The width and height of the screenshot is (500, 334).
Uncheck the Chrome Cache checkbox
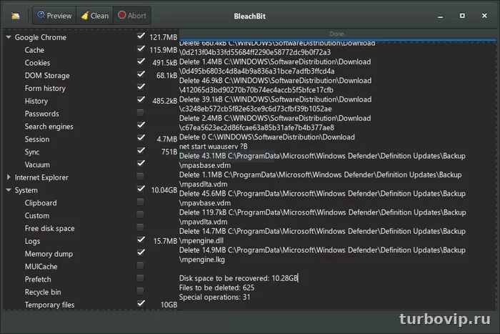[x=140, y=49]
